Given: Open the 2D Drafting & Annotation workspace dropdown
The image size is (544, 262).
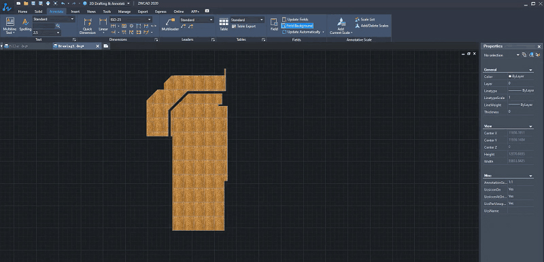Looking at the screenshot, I should coord(128,3).
